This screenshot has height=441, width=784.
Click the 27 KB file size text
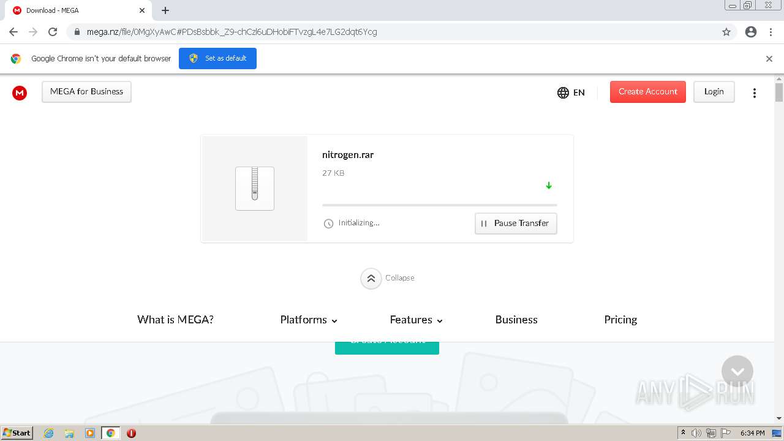coord(333,173)
